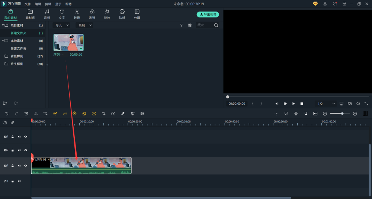The height and width of the screenshot is (199, 372).
Task: Take a snapshot with the camera icon
Action: pyautogui.click(x=350, y=104)
